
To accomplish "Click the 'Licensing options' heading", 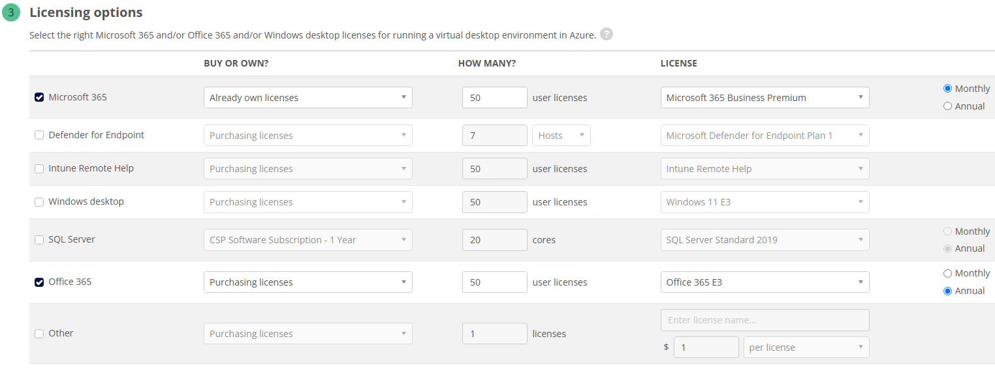I will [x=86, y=12].
